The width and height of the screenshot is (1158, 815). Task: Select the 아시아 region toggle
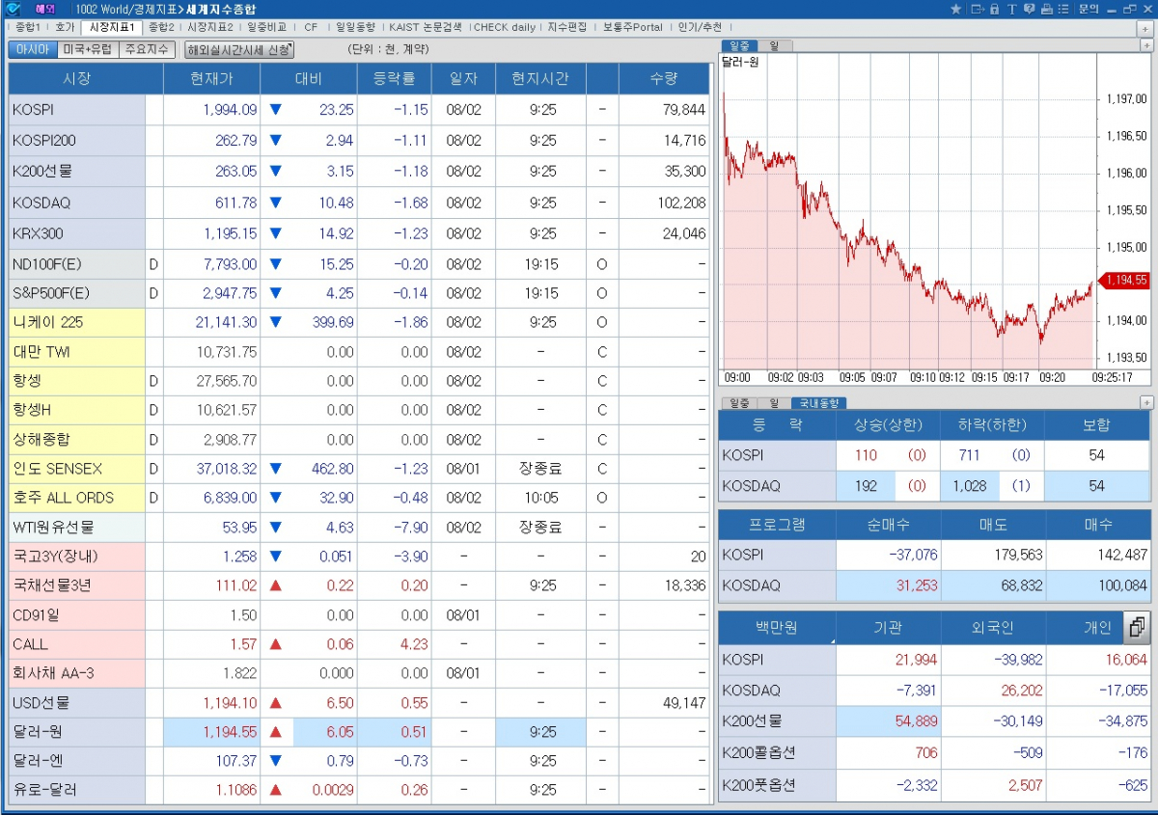point(32,49)
